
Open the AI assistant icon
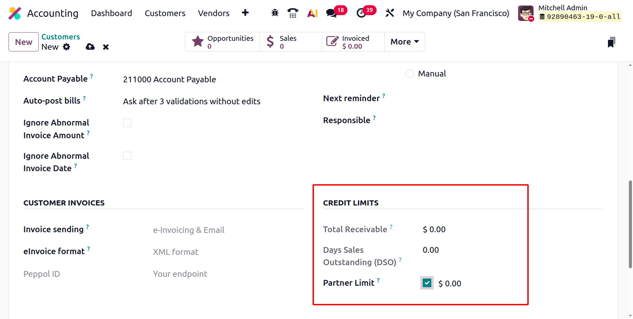coord(312,13)
